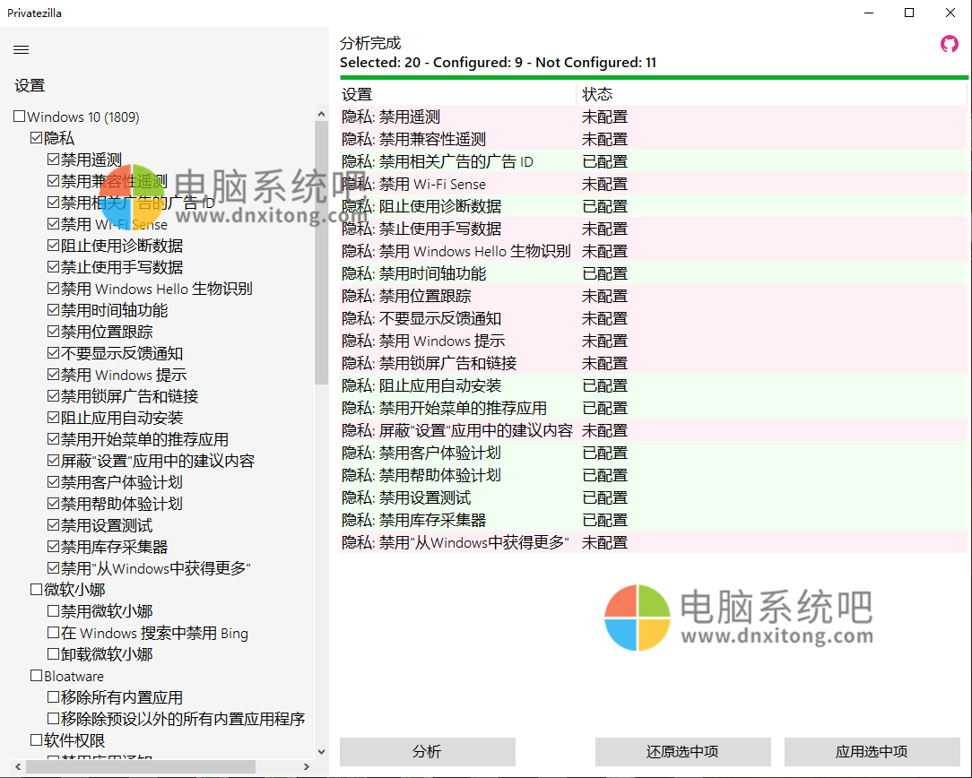The height and width of the screenshot is (778, 972).
Task: Click the 分析 button
Action: 427,751
